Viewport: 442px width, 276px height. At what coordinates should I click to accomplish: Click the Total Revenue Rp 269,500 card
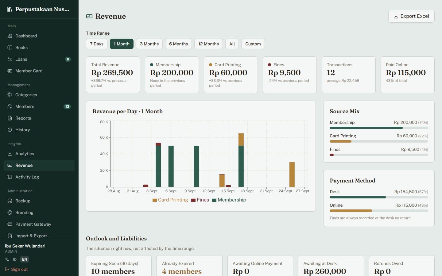[x=113, y=75]
